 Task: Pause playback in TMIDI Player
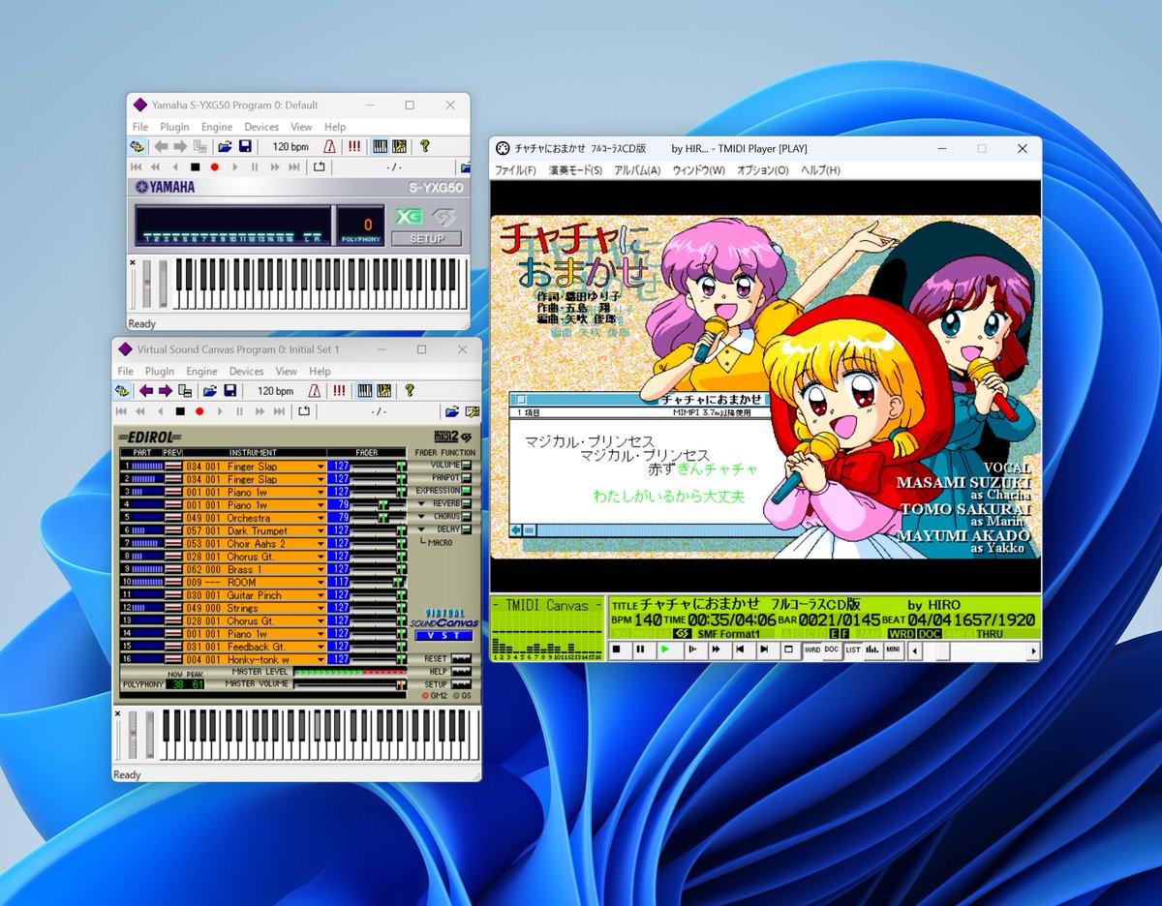pyautogui.click(x=640, y=649)
